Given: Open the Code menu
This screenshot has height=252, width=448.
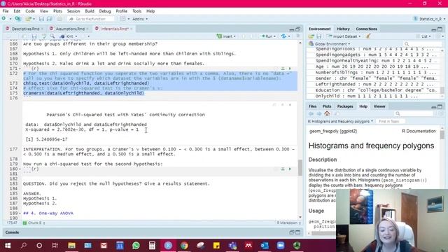Looking at the screenshot, I should (30, 11).
